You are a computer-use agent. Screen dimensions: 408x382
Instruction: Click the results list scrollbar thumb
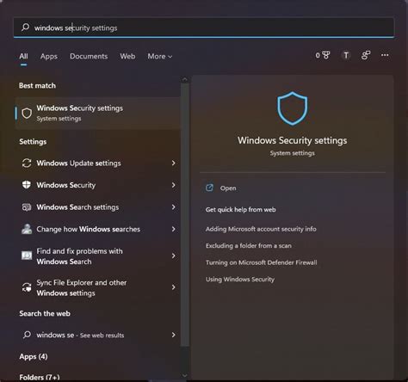(185, 214)
